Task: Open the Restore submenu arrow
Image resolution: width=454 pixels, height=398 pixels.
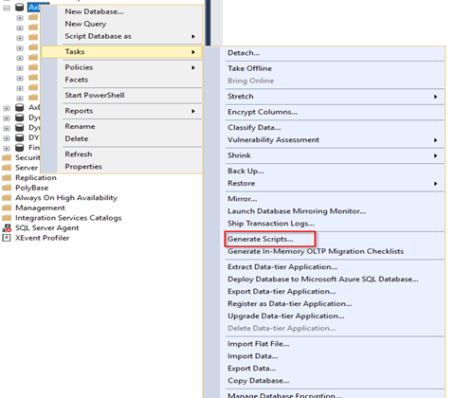Action: [x=435, y=184]
